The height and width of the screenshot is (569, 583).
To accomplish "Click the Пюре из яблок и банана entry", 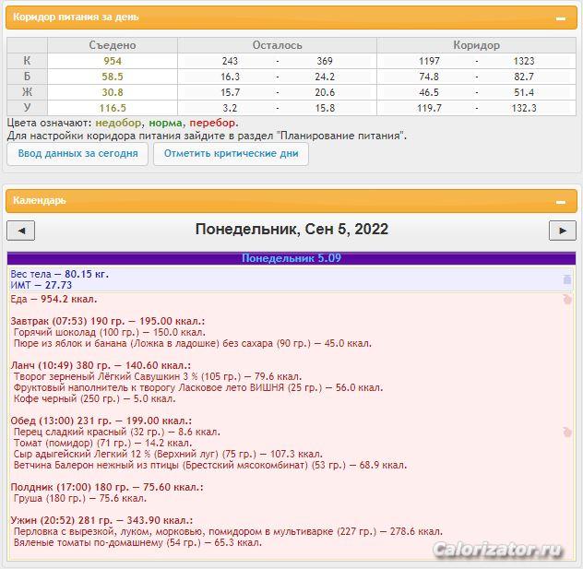I will coord(193,343).
